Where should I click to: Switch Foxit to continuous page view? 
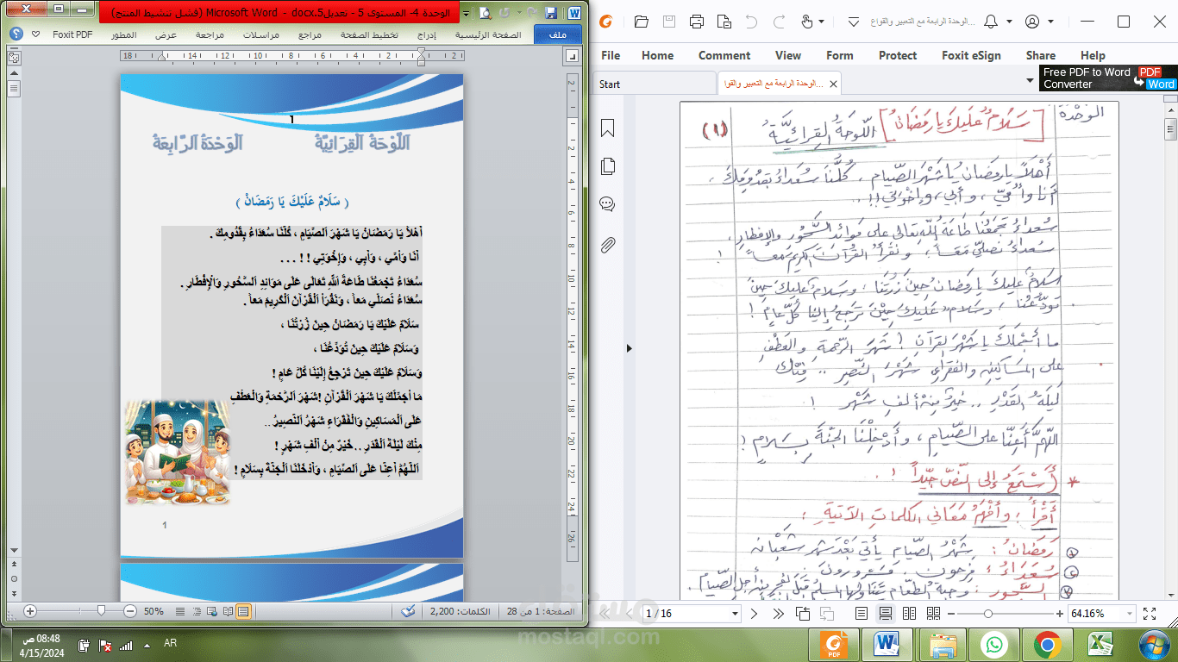click(x=886, y=614)
